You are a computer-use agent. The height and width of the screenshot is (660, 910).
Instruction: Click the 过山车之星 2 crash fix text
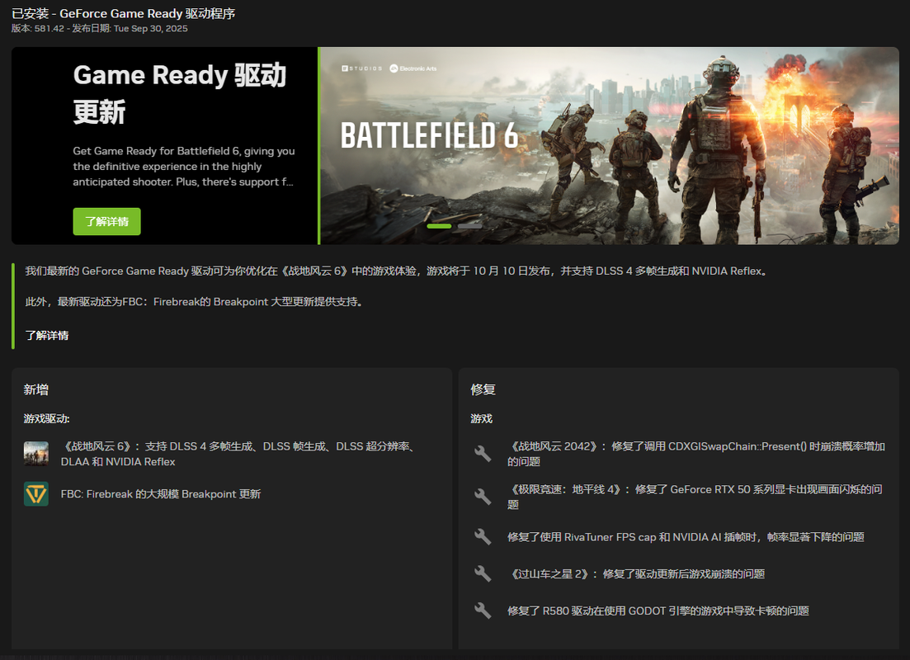pos(636,574)
